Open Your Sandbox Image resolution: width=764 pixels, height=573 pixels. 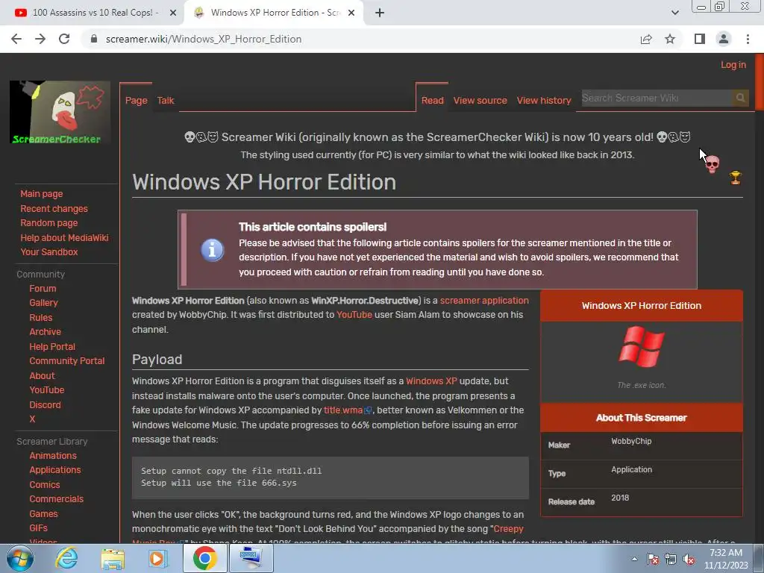[x=48, y=252]
